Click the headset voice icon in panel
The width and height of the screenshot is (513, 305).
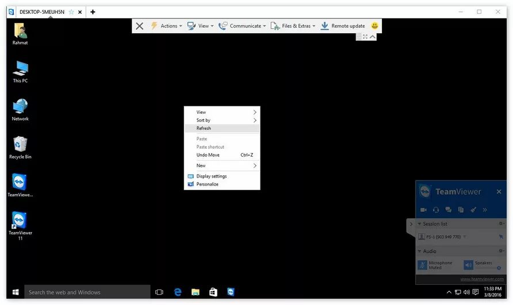click(436, 210)
